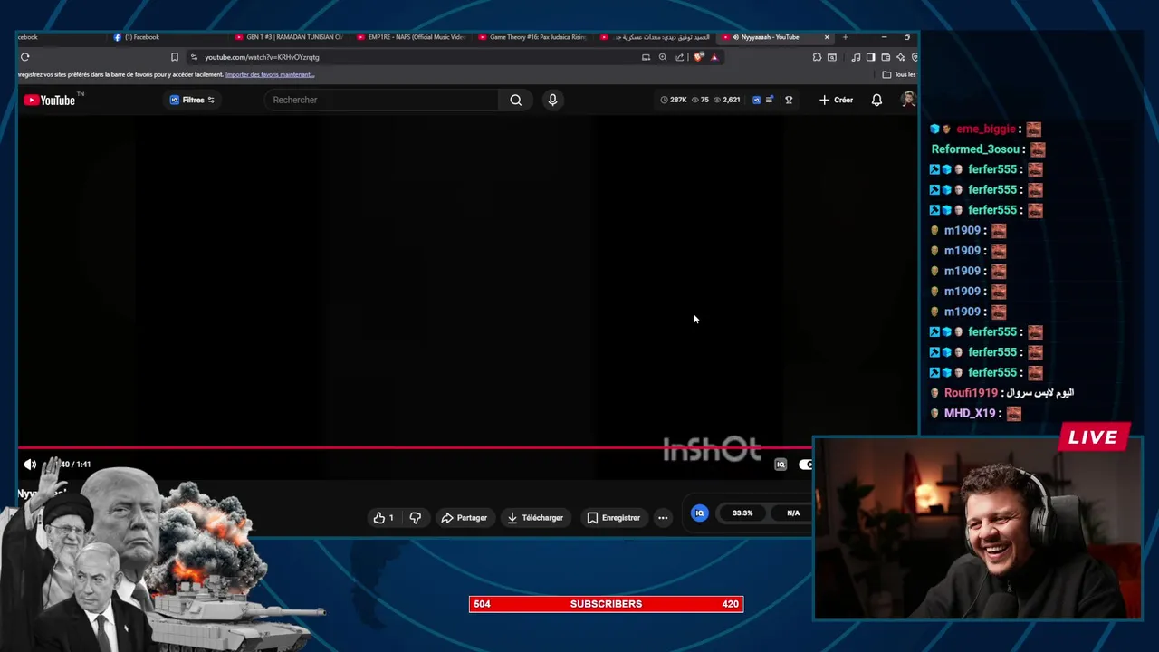The height and width of the screenshot is (652, 1159).
Task: Open the account avatar menu
Action: pyautogui.click(x=908, y=100)
